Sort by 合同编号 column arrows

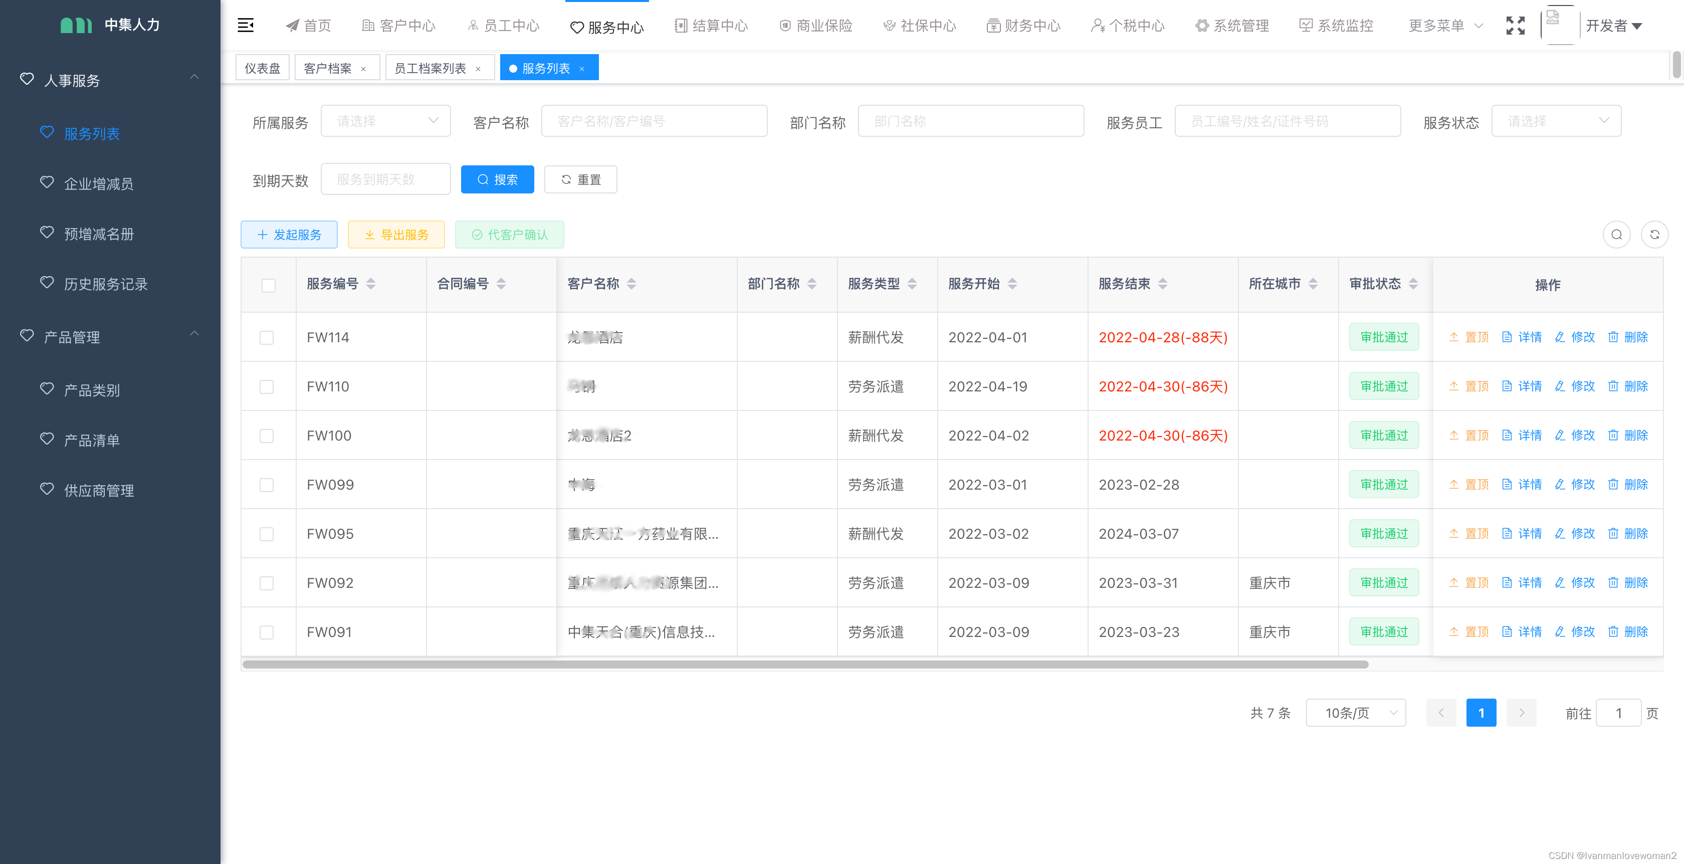[501, 284]
